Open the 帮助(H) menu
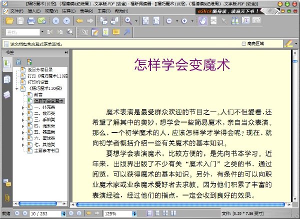This screenshot has height=219, width=300. point(121,11)
